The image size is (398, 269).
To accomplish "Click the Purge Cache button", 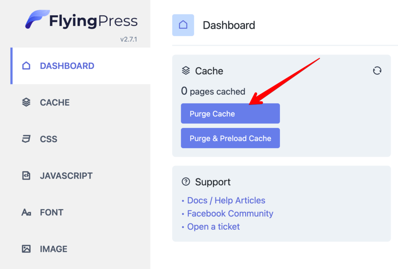I will coord(230,114).
